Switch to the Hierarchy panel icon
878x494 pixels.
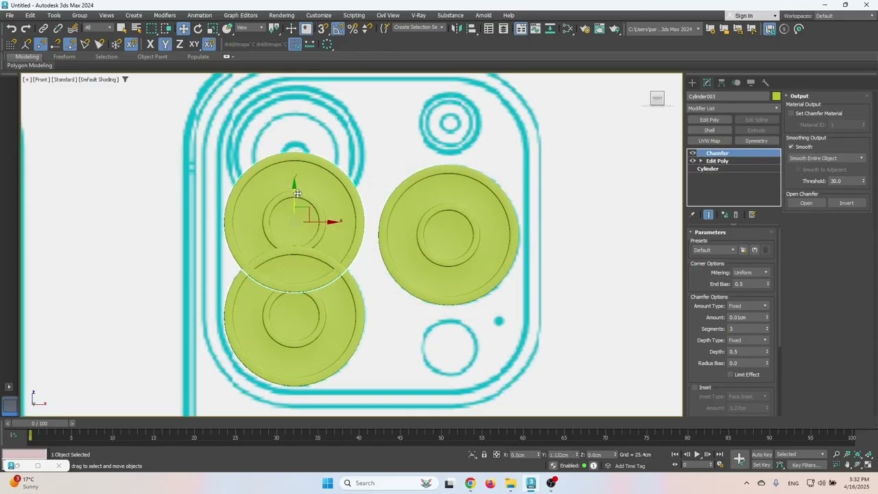(x=722, y=82)
